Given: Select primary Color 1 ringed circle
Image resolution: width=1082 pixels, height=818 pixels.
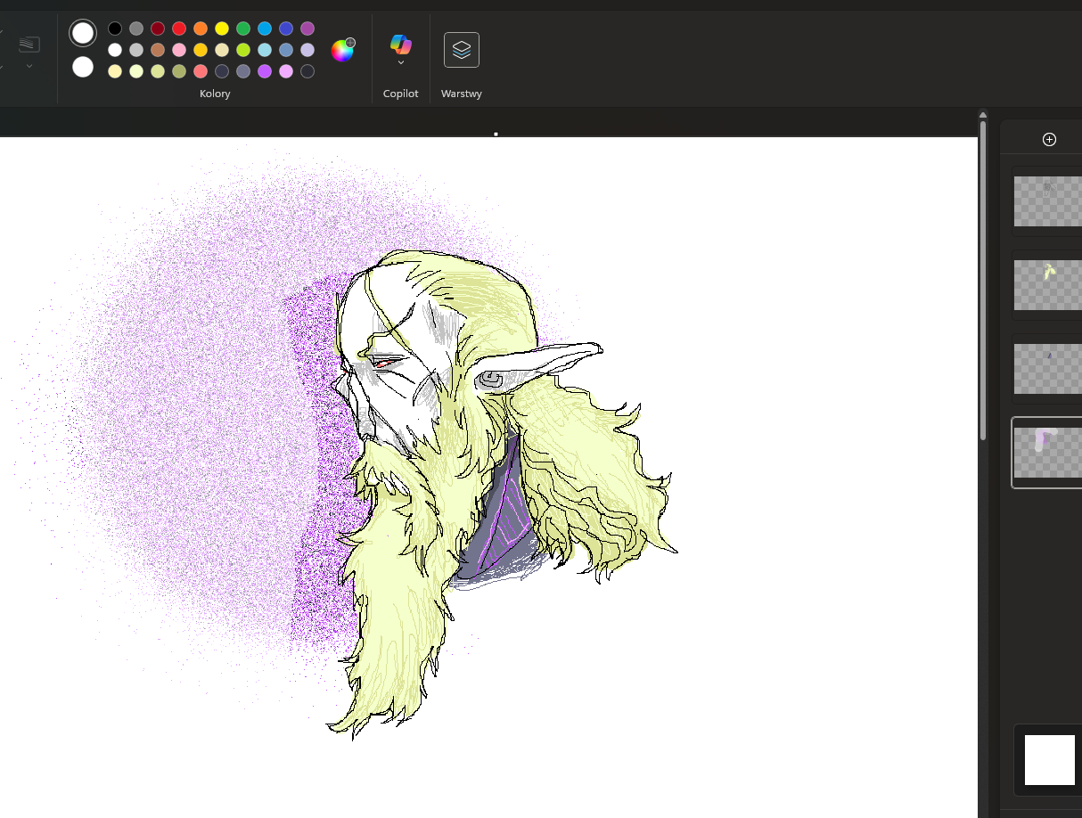Looking at the screenshot, I should 83,34.
